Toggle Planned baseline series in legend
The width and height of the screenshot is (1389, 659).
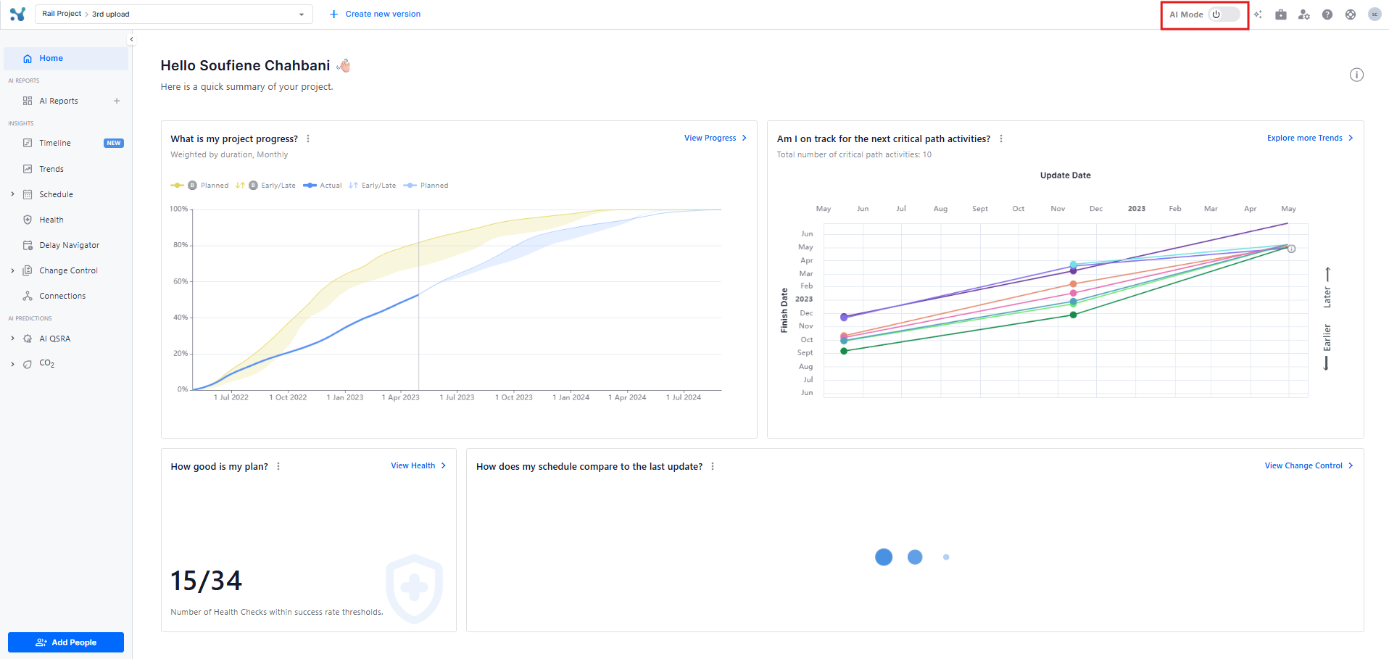(199, 186)
